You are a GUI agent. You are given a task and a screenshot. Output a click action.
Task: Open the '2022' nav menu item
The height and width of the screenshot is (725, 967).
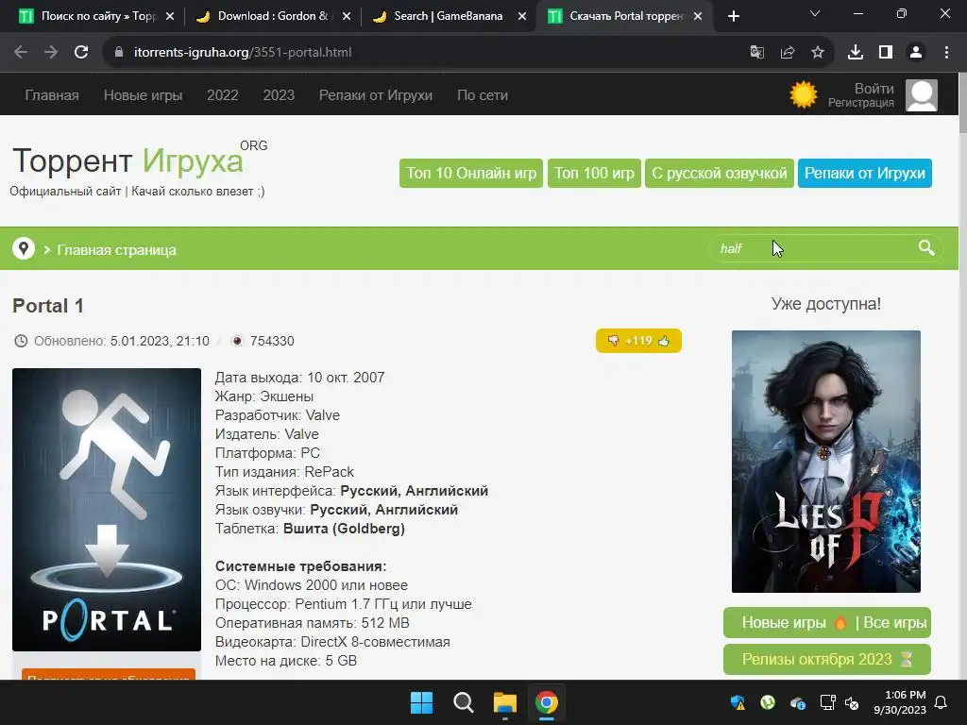pos(223,95)
